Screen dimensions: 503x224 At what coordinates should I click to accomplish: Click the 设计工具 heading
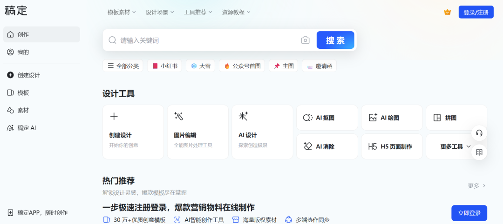[x=119, y=94]
